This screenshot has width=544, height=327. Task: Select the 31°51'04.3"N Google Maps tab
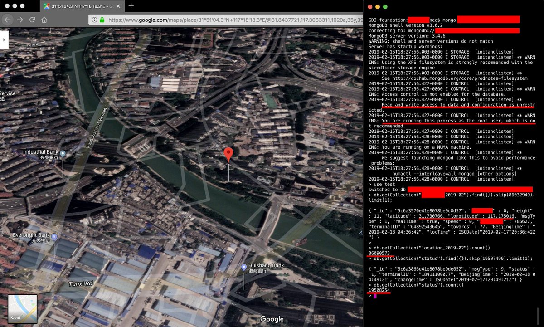point(82,6)
